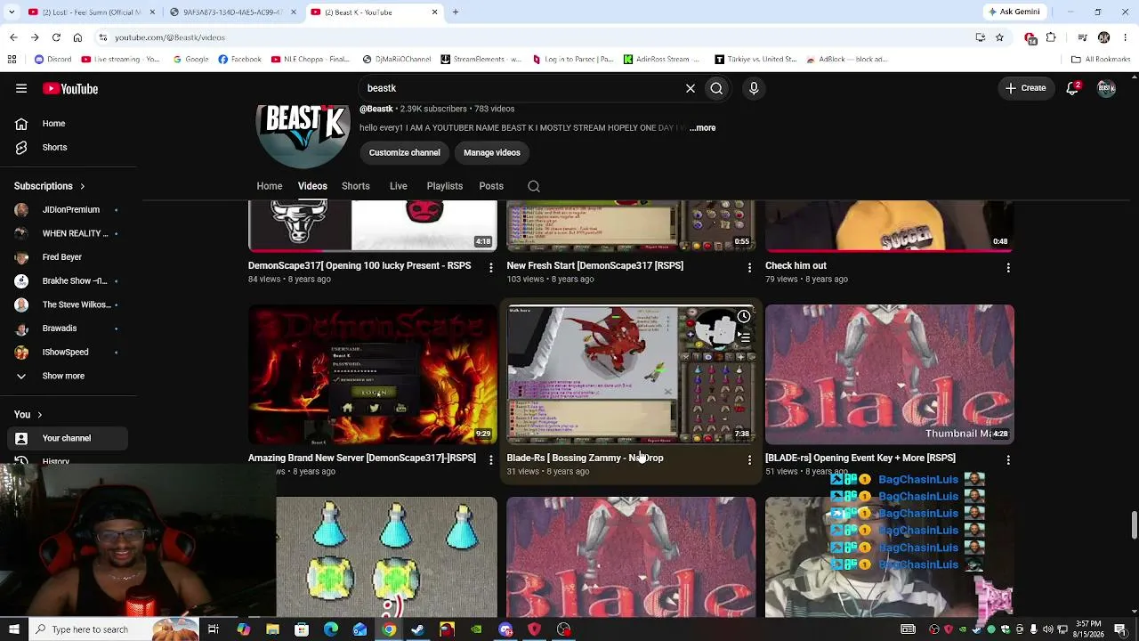1139x641 pixels.
Task: Open options for New Fresh Start video
Action: tap(749, 268)
